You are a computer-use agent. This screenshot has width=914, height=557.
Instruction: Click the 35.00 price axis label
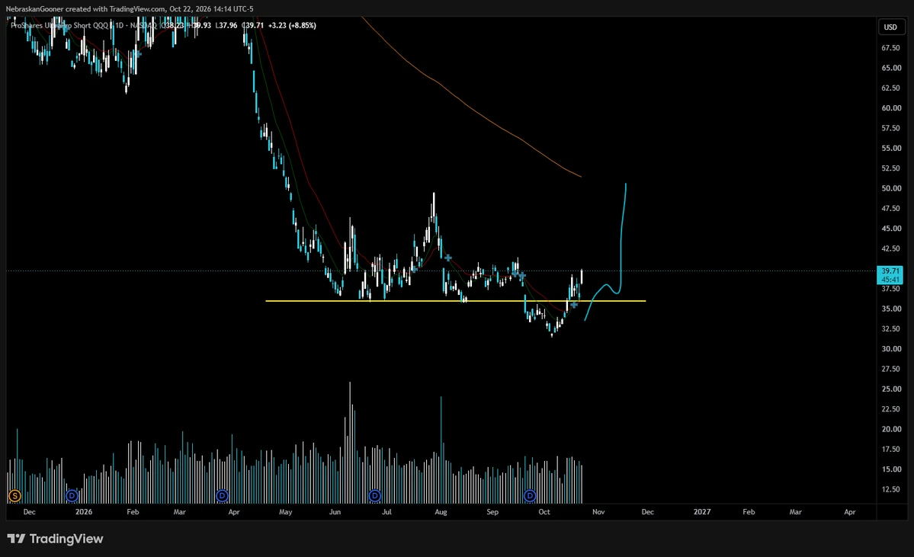click(890, 309)
